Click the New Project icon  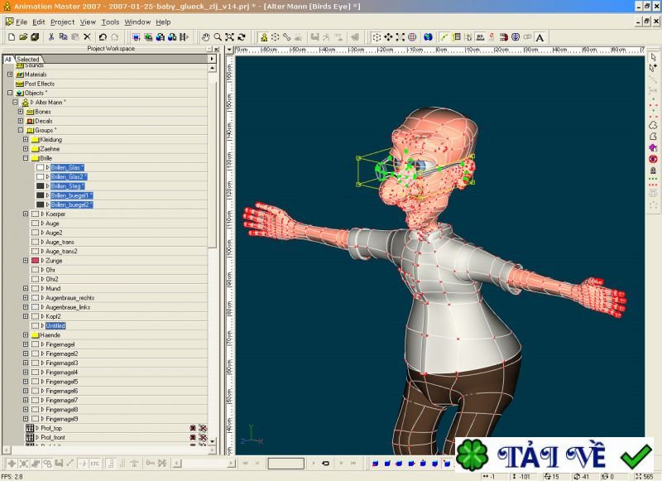pos(12,38)
